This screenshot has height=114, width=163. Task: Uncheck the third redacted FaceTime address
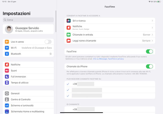110,96
